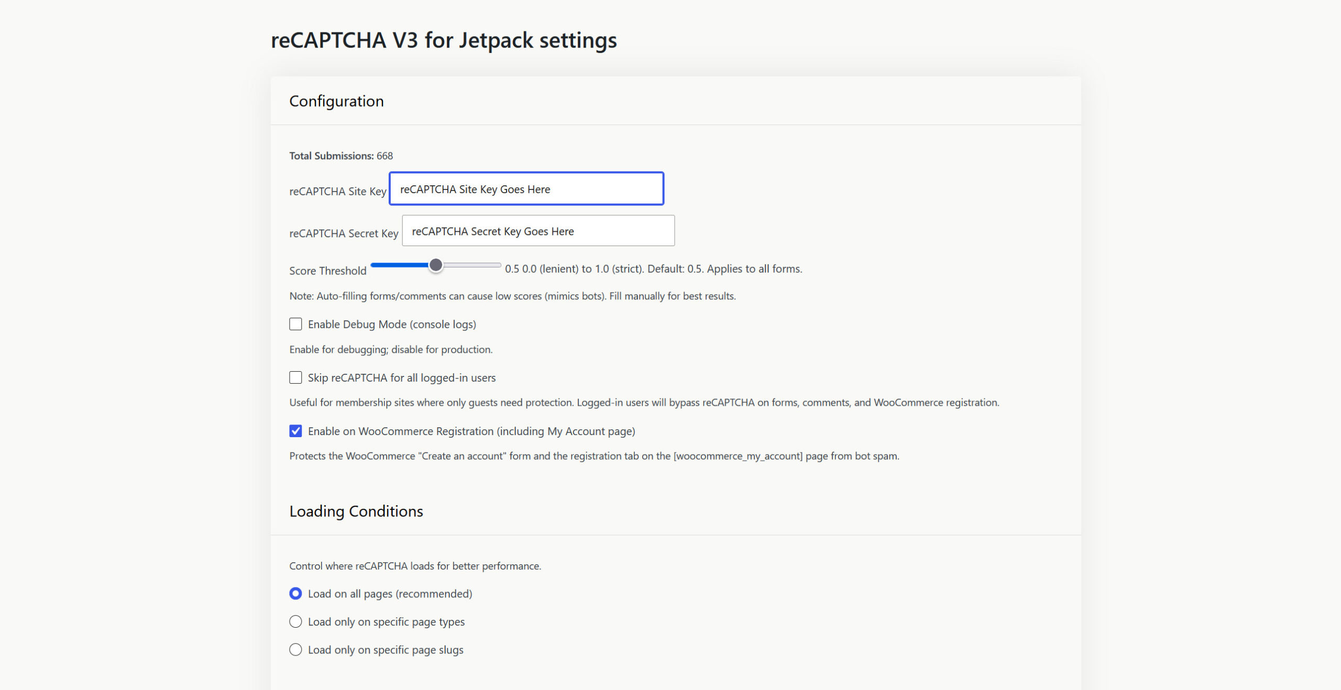This screenshot has width=1341, height=690.
Task: Enable Debug Mode checkbox
Action: [295, 324]
